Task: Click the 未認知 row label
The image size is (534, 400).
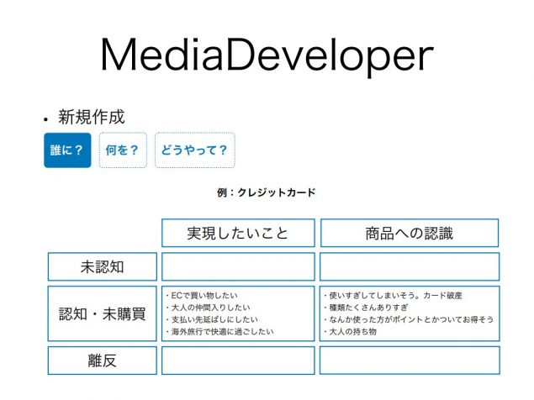Action: click(102, 266)
